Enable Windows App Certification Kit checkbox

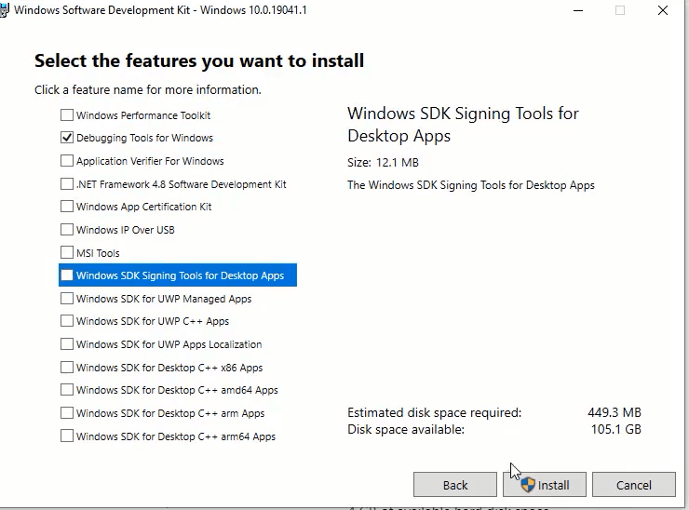click(x=67, y=206)
